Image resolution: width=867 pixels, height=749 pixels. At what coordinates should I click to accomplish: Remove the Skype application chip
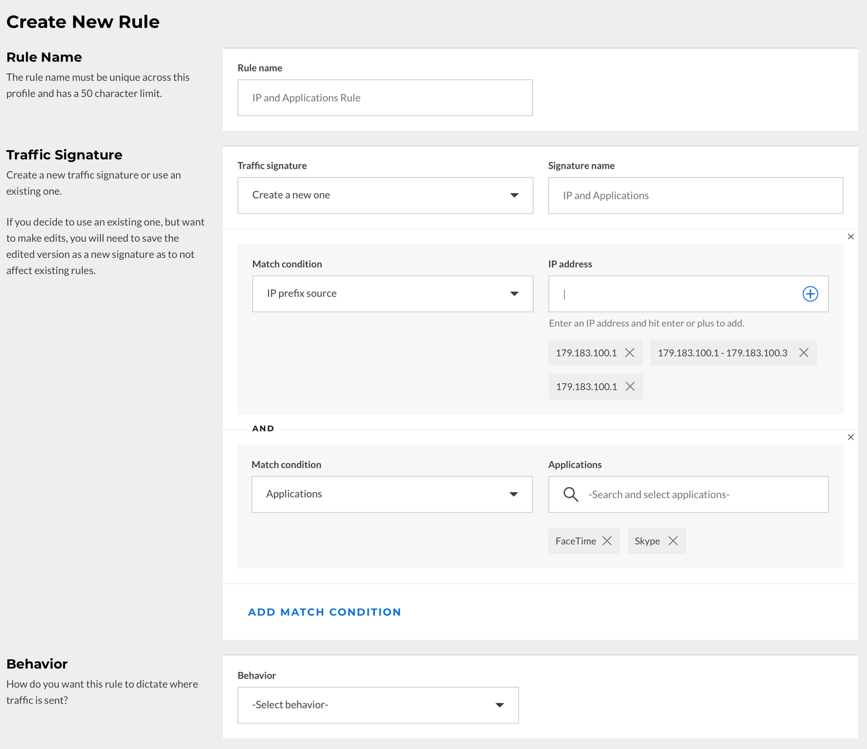(x=673, y=541)
